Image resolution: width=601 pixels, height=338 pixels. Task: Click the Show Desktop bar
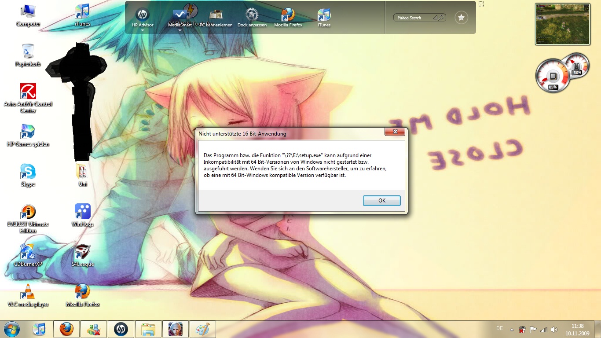click(x=597, y=329)
